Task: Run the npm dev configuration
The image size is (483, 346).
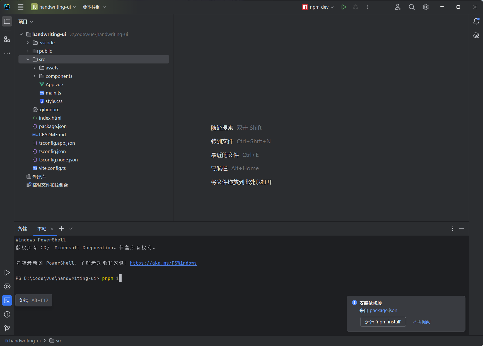Action: click(344, 7)
